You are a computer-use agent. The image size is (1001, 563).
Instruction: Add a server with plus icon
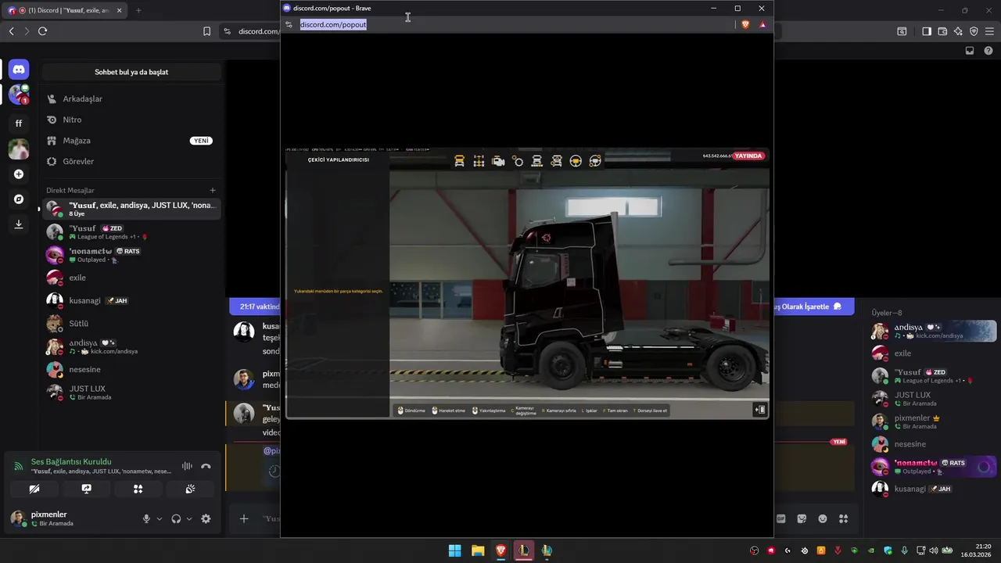pyautogui.click(x=19, y=174)
